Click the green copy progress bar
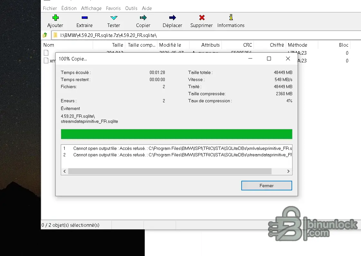 pyautogui.click(x=177, y=134)
